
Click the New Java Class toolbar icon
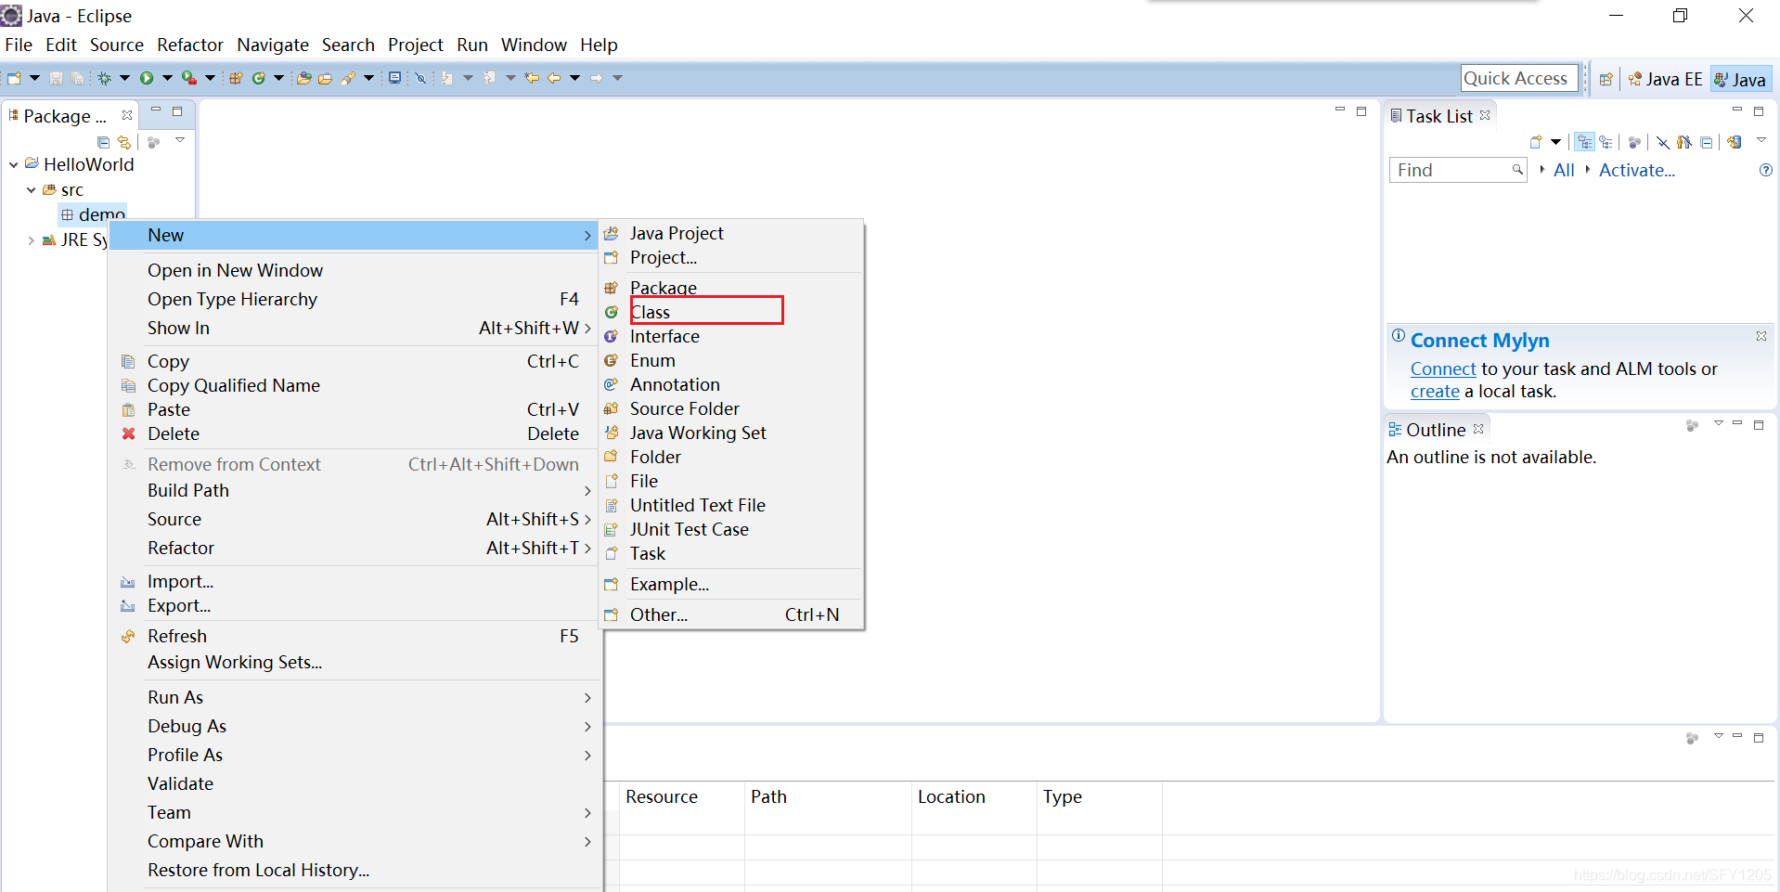pos(259,78)
